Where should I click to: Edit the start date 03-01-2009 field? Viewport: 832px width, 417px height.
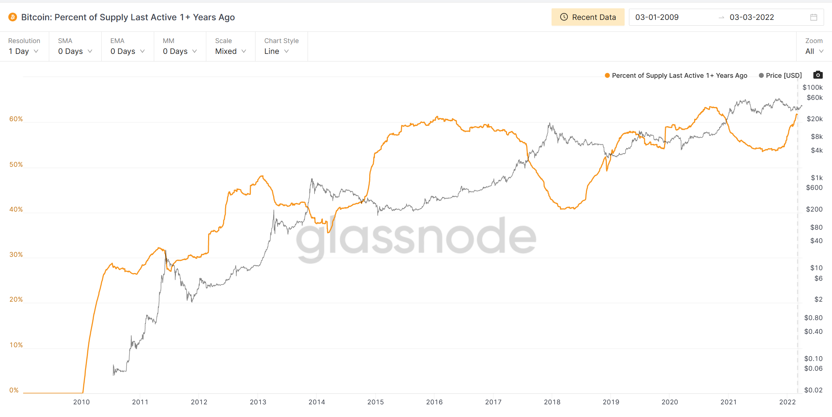click(657, 17)
